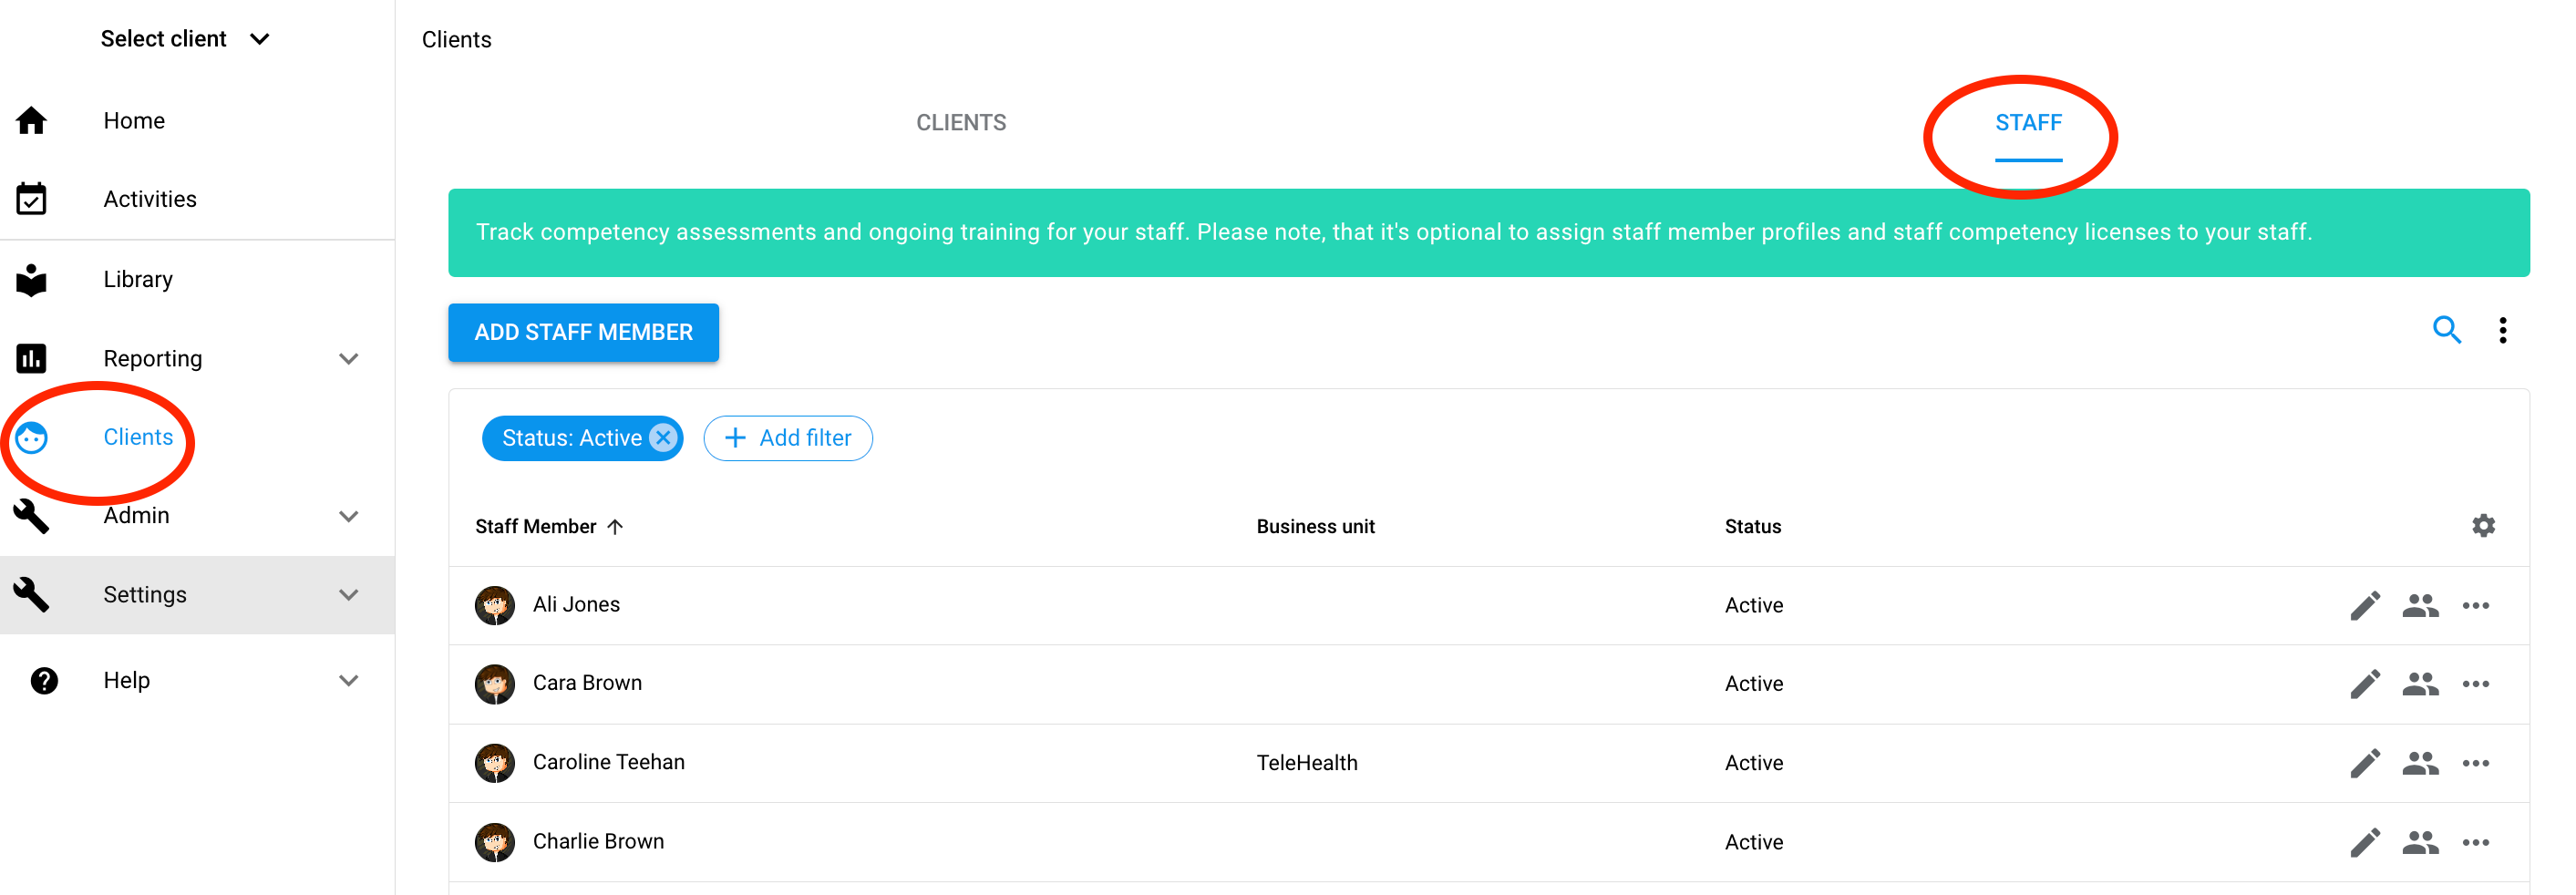Expand the Settings menu chevron
2576x895 pixels.
[x=348, y=594]
